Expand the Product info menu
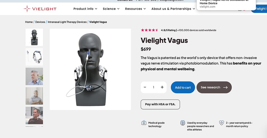 [85, 9]
